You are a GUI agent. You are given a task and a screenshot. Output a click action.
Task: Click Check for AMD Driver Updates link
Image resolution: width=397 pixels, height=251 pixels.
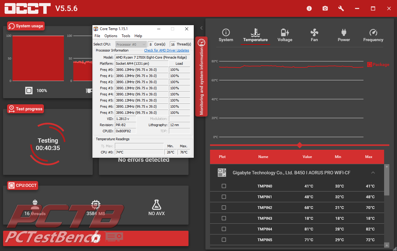pyautogui.click(x=167, y=50)
